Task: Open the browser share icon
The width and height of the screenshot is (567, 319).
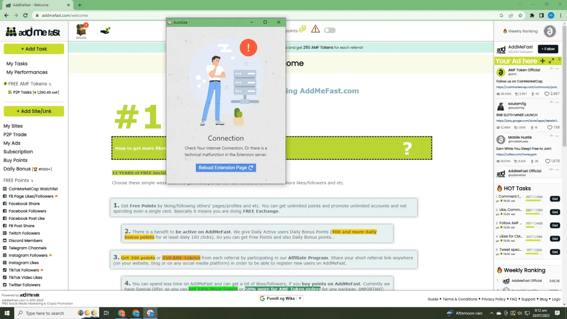Action: [511, 15]
